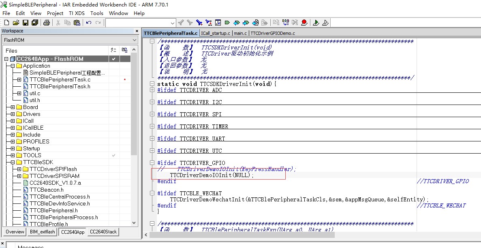Click the Debug without Downloading icon
Viewport: 481px width, 248px height.
[x=325, y=23]
